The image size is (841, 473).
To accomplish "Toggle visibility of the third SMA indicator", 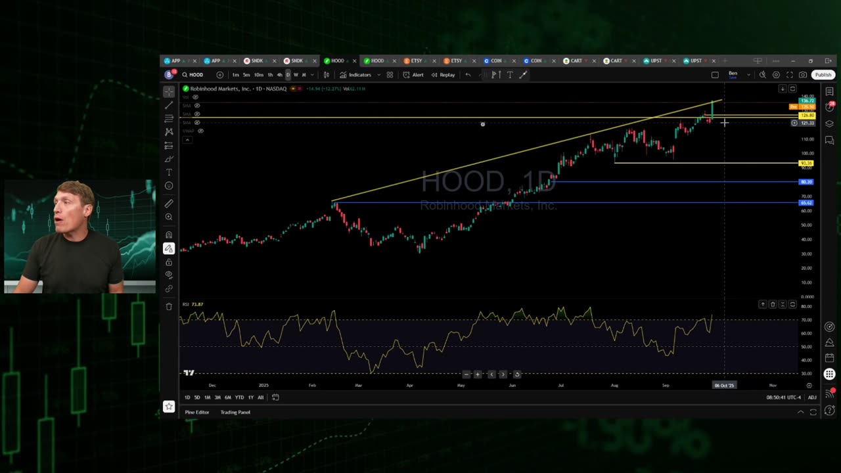I will click(197, 122).
